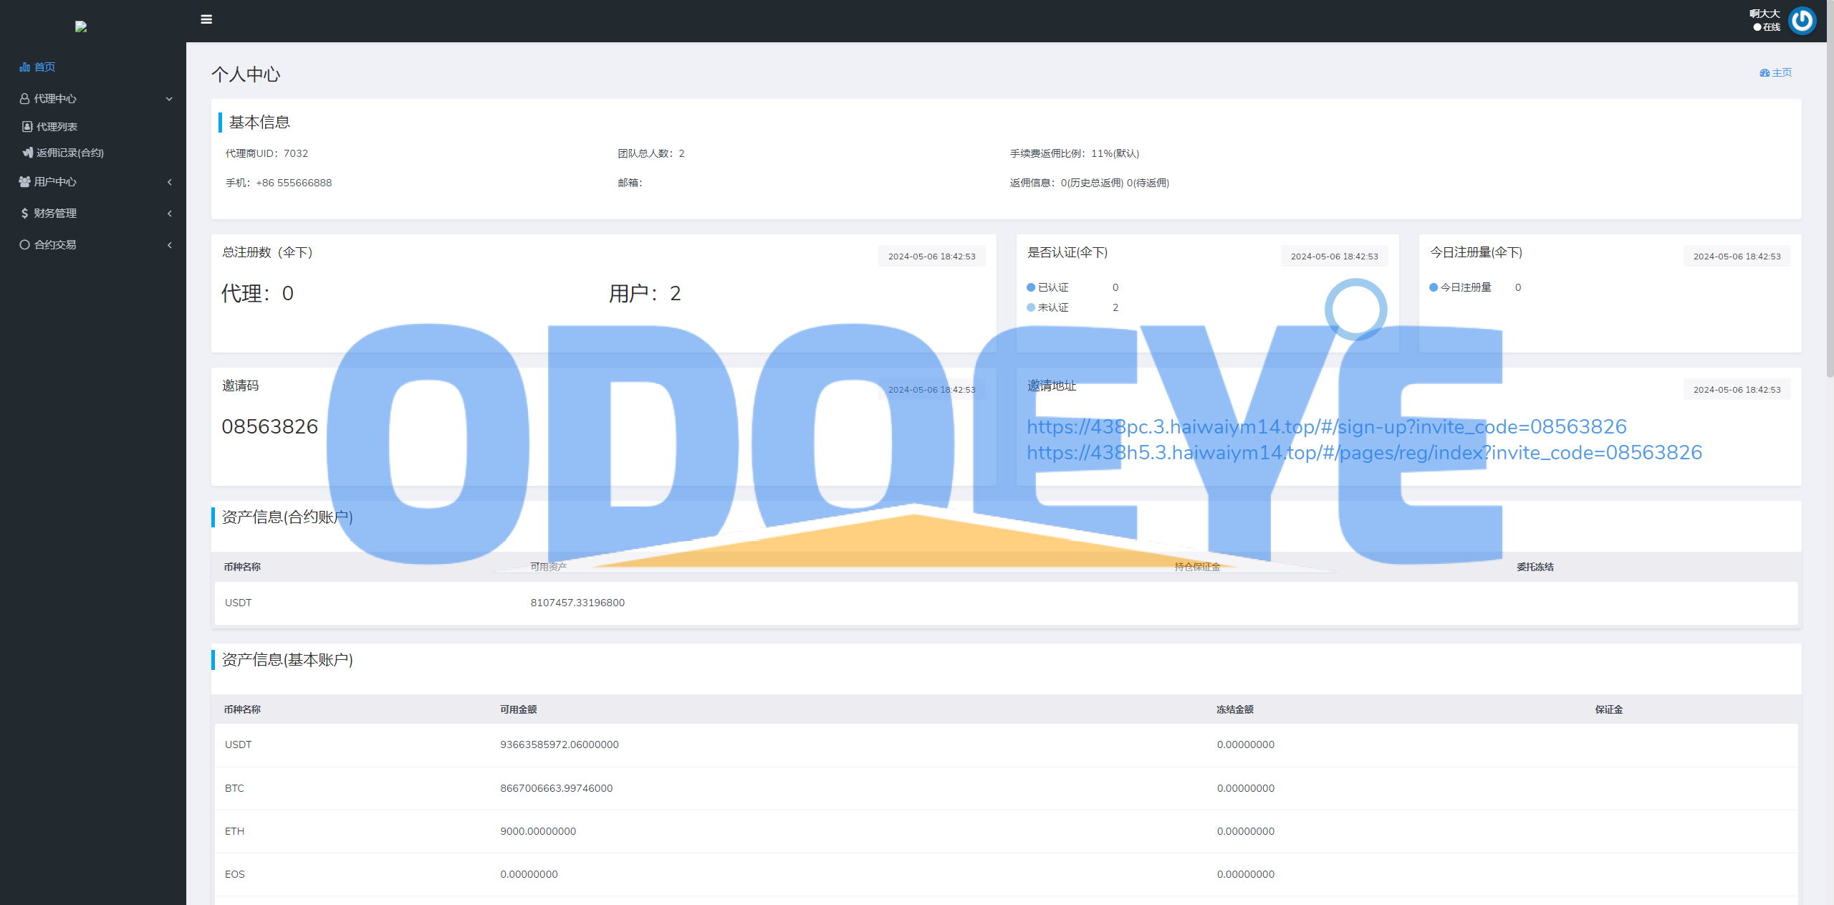
Task: Expand the 用户中心 chevron
Action: [x=170, y=182]
